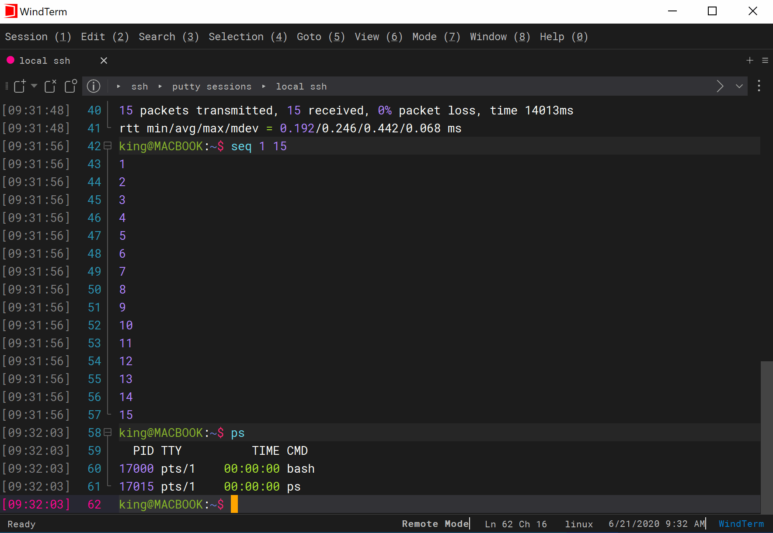Image resolution: width=773 pixels, height=533 pixels.
Task: Click the detach session icon in toolbar
Action: [70, 86]
